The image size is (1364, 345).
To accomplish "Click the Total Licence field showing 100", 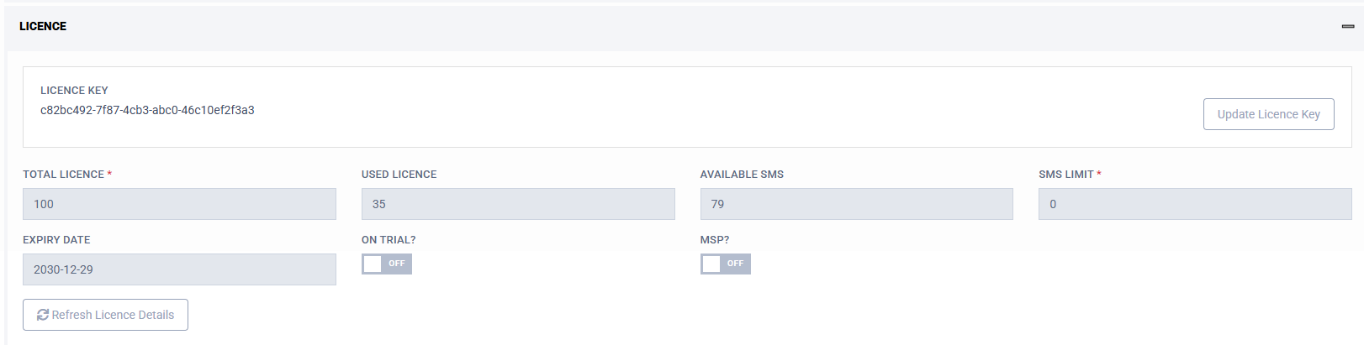I will coord(179,204).
